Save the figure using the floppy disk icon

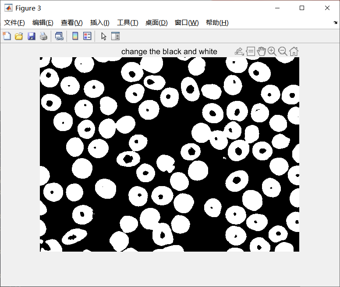[32, 36]
